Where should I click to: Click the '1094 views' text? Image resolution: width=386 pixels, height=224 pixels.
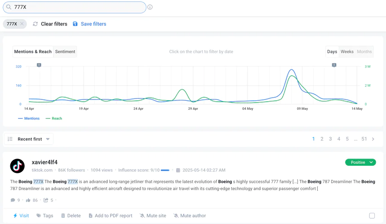(x=102, y=170)
